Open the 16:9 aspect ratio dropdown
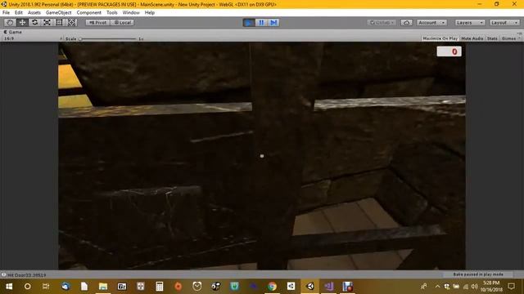This screenshot has width=524, height=294. (33, 38)
